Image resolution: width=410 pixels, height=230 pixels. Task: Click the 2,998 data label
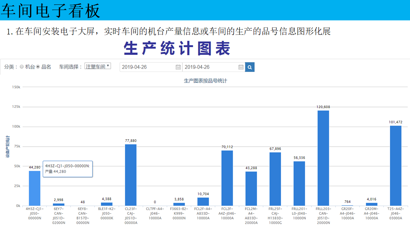coord(59,200)
